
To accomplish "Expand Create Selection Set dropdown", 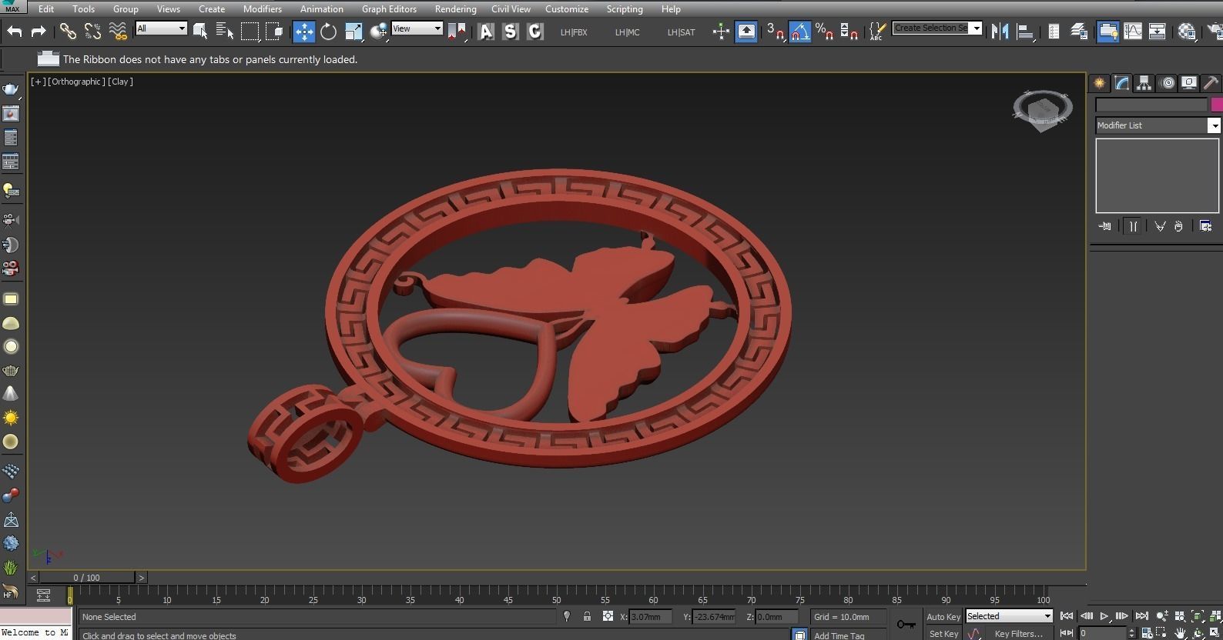I will [x=976, y=28].
